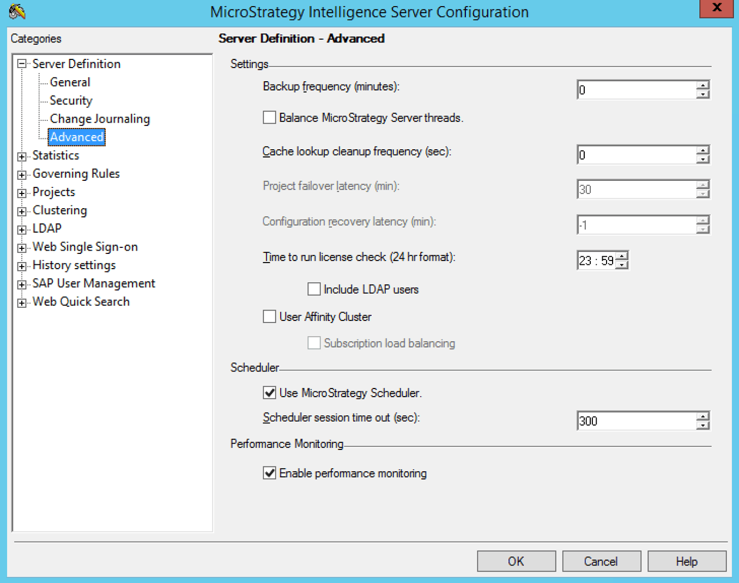Click the Help button

686,561
